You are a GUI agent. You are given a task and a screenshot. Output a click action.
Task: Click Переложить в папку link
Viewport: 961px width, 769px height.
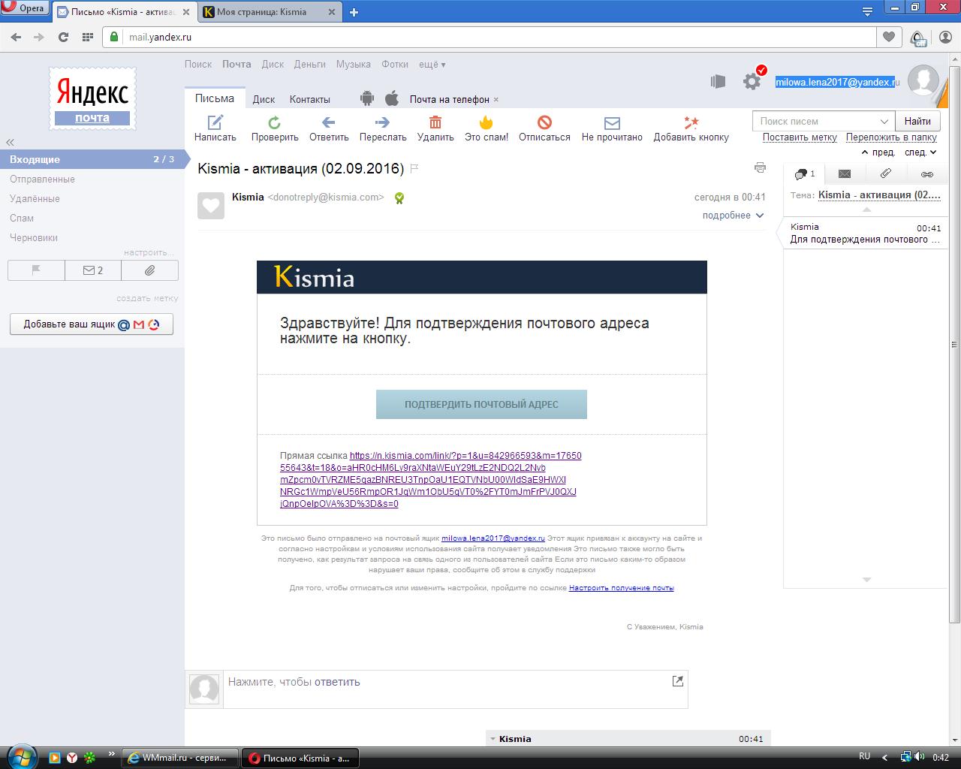[x=891, y=137]
